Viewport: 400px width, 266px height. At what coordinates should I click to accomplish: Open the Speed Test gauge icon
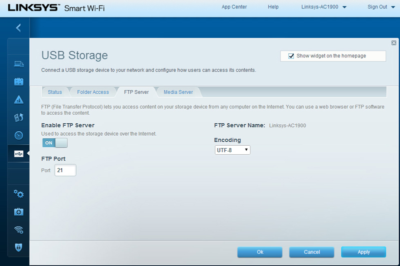click(x=18, y=135)
